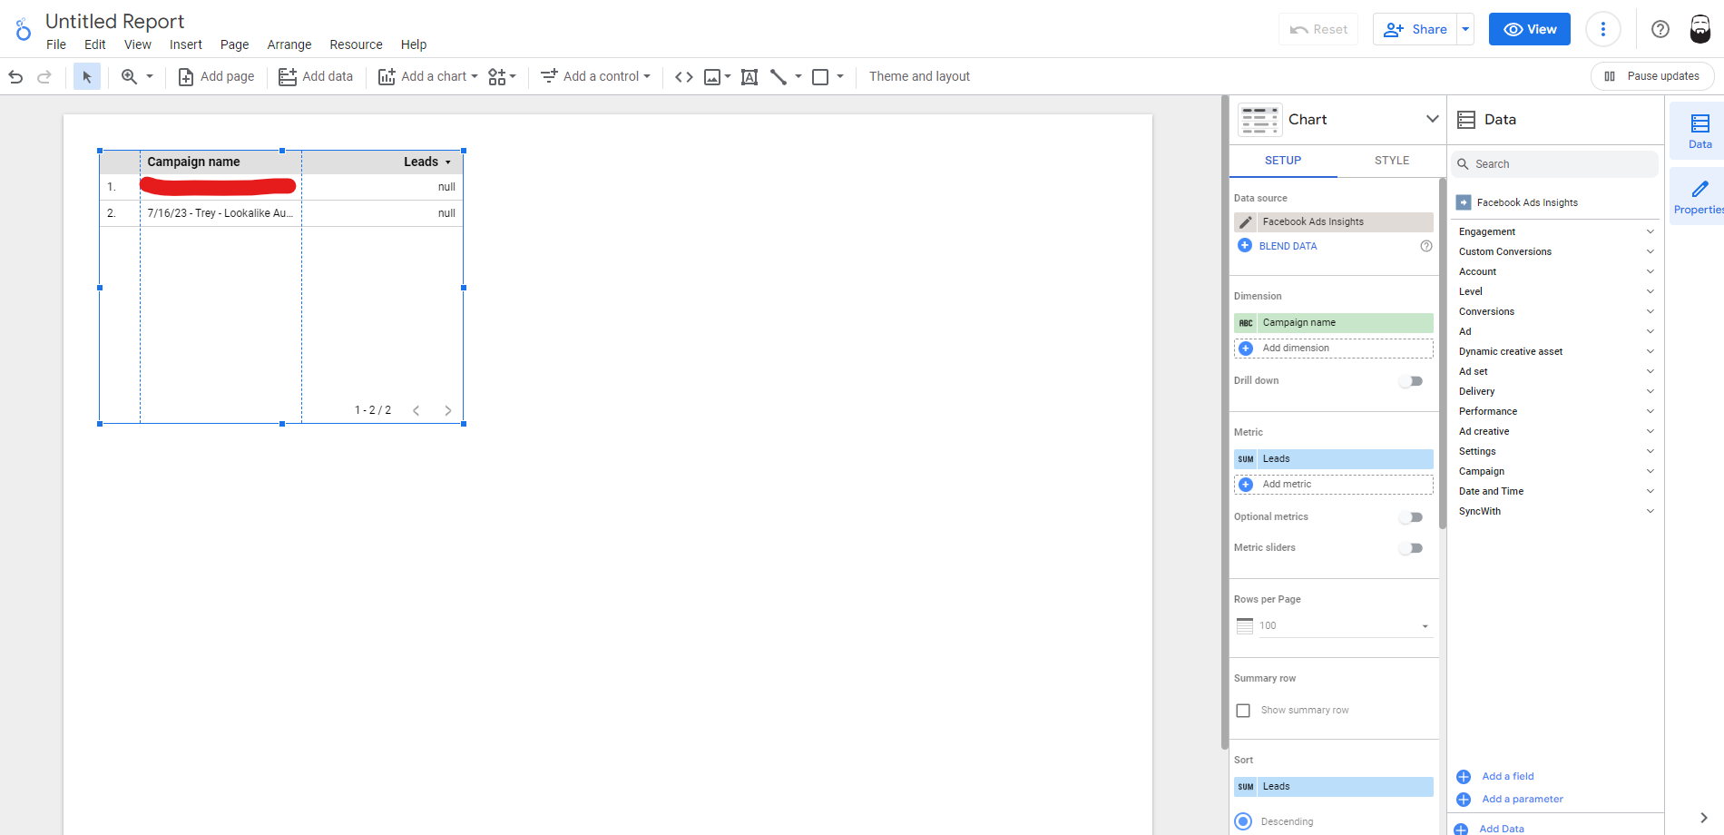This screenshot has width=1724, height=835.
Task: Open the help question mark icon
Action: pyautogui.click(x=1660, y=29)
